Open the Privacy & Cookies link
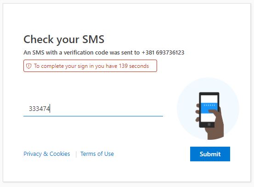Viewport: 254px width, 187px height. (x=47, y=154)
